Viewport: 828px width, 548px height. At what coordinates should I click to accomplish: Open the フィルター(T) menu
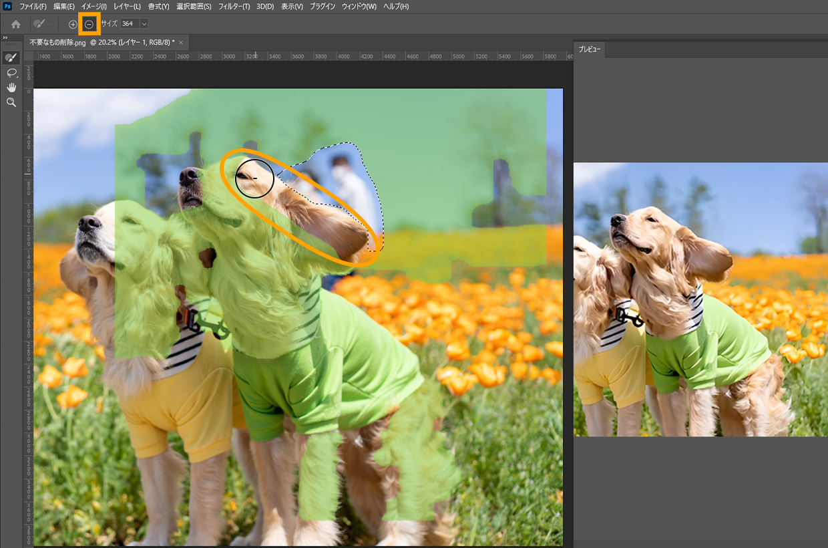point(234,6)
